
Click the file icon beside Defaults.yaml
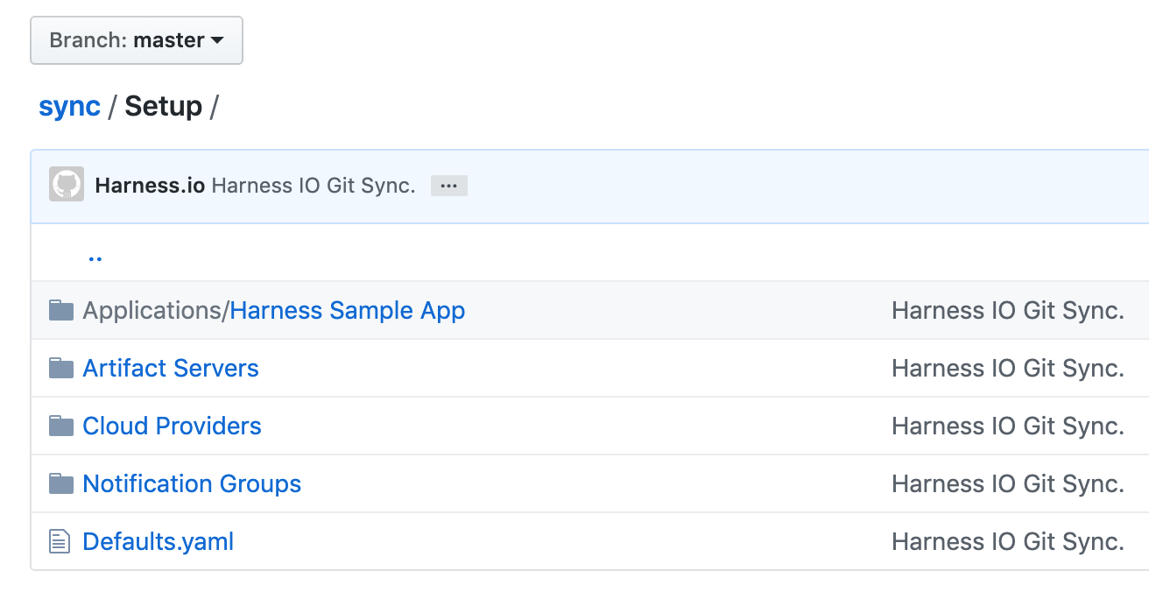(60, 541)
